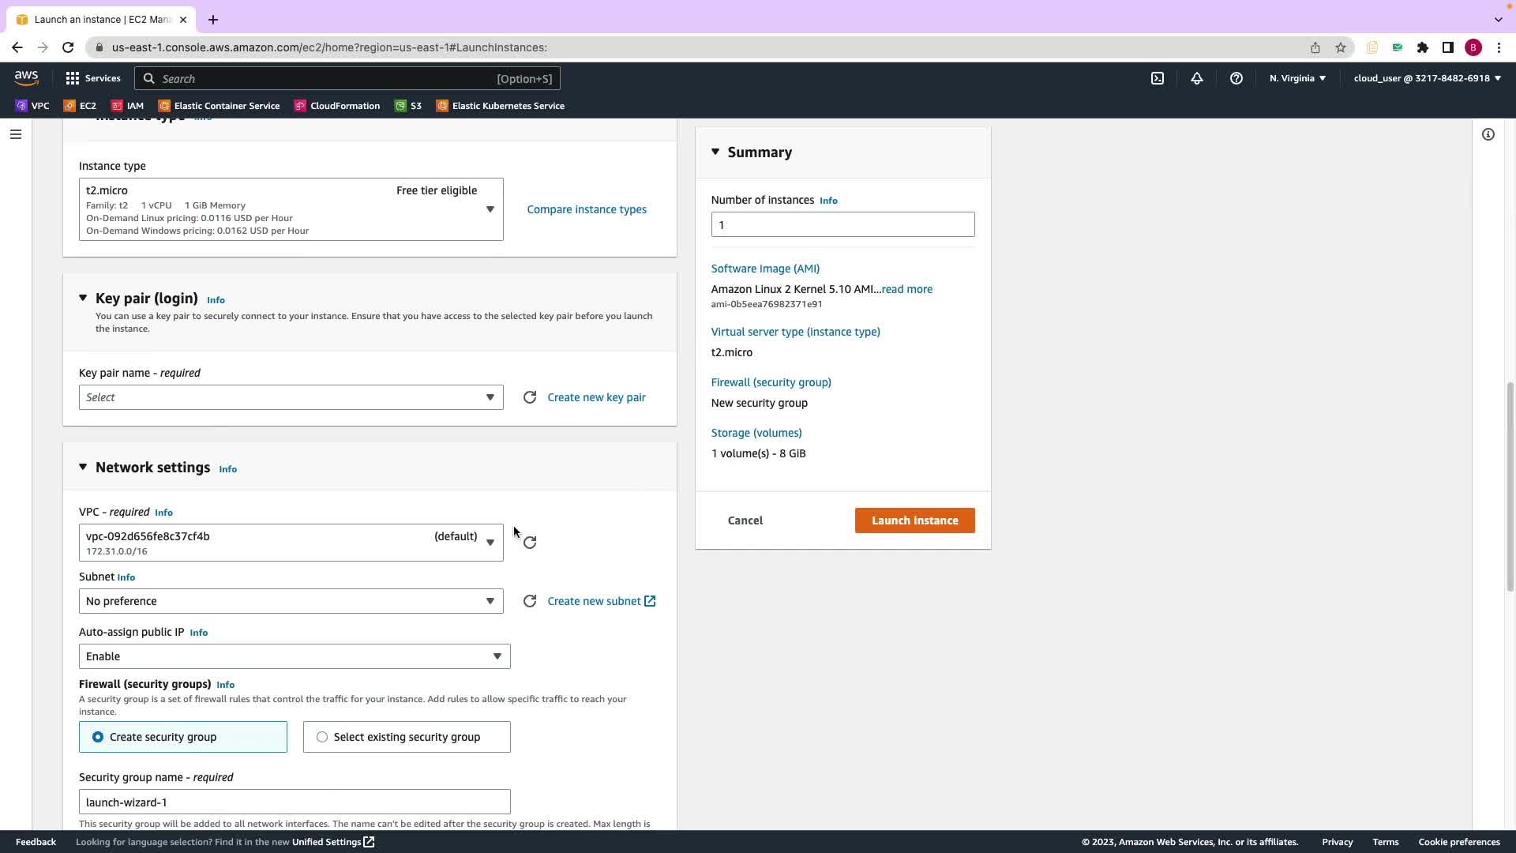This screenshot has width=1516, height=853.
Task: Choose Select existing security group radio
Action: coord(322,737)
